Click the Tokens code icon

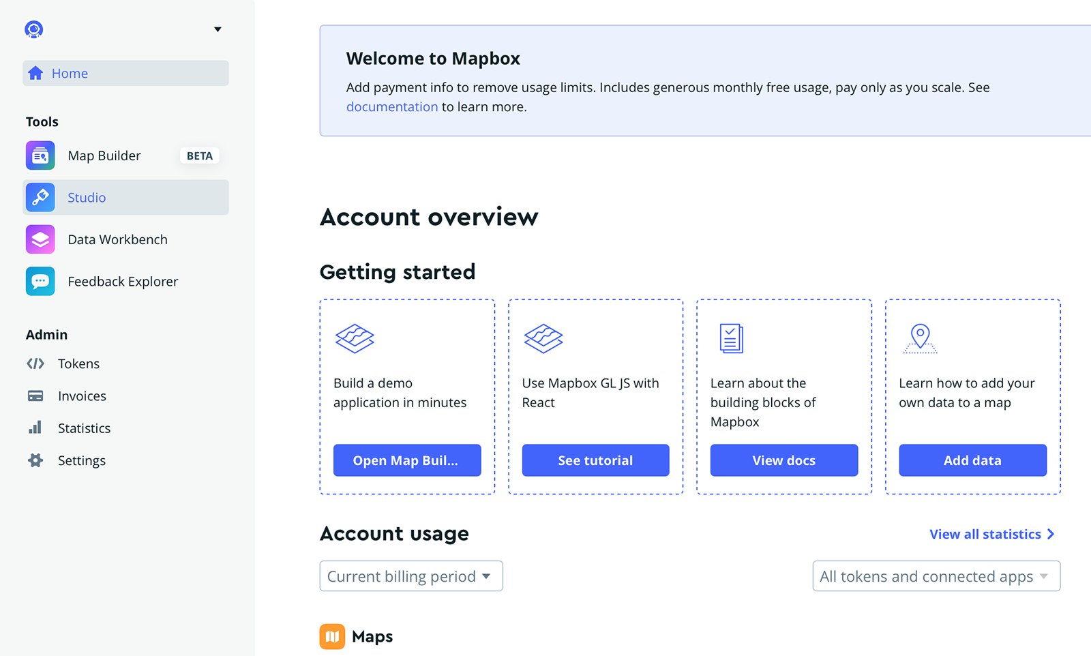[x=35, y=363]
